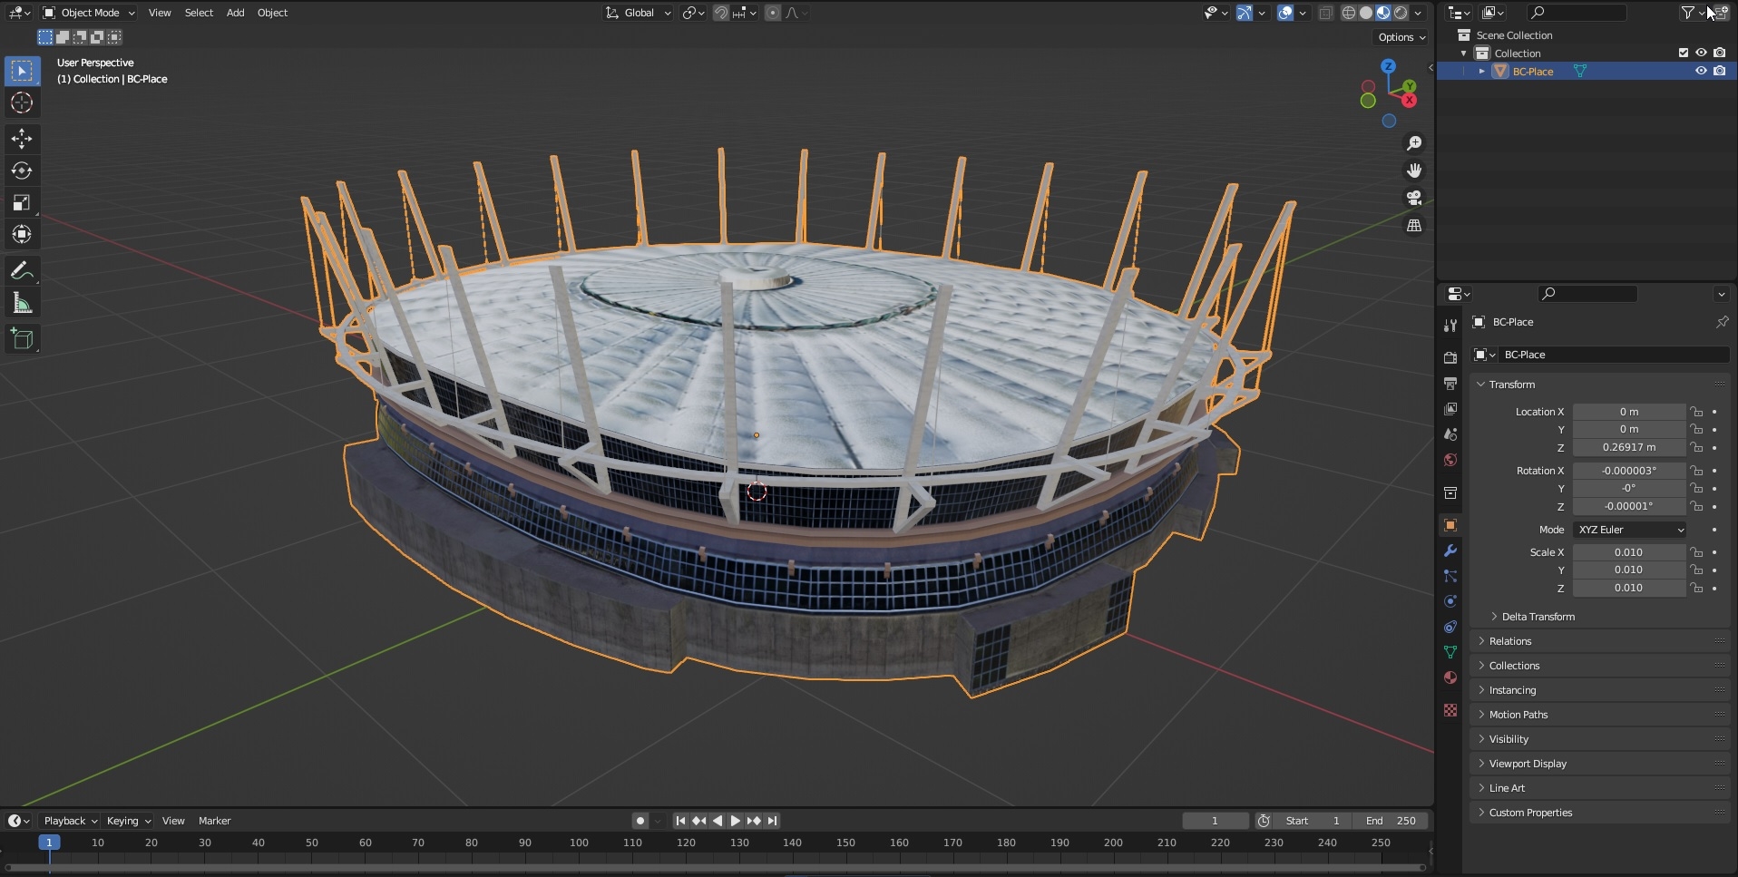Toggle BC-Place visibility eye in outliner
Viewport: 1738px width, 877px height.
coord(1701,71)
